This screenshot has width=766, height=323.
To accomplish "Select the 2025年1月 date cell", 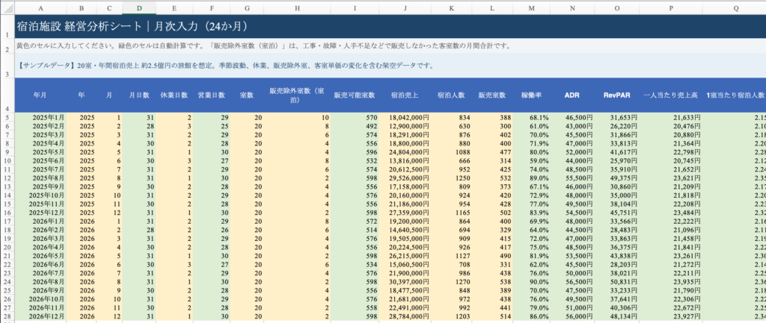I will point(40,117).
